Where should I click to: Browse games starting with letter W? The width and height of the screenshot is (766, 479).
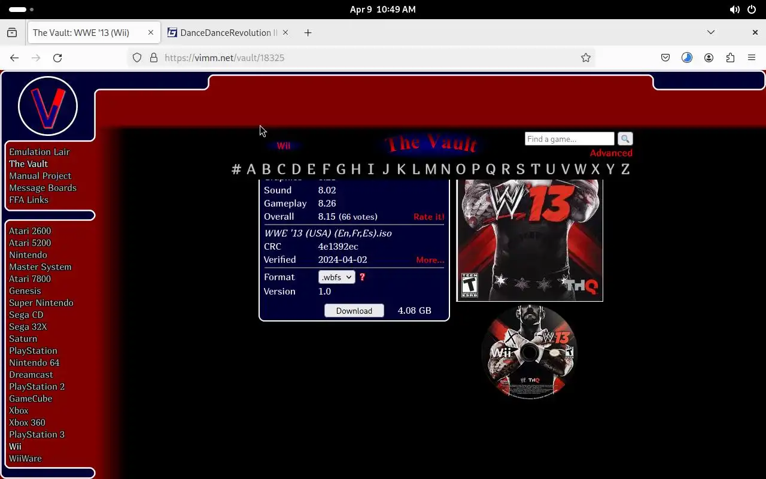580,169
